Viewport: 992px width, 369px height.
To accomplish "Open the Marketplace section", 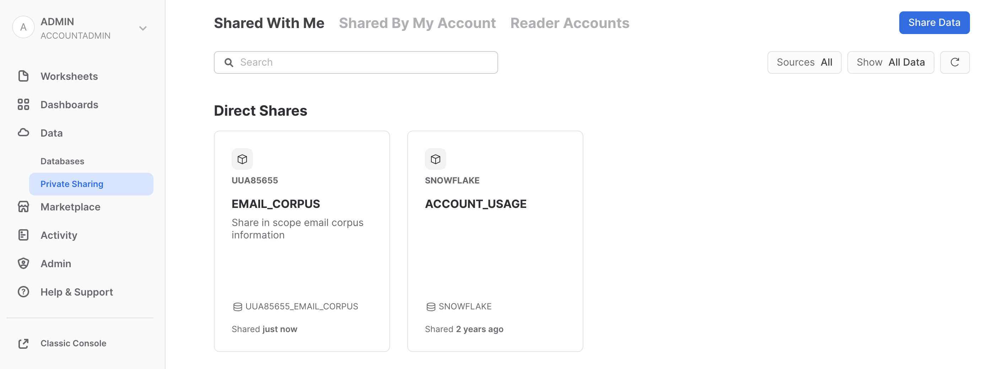I will (x=70, y=207).
